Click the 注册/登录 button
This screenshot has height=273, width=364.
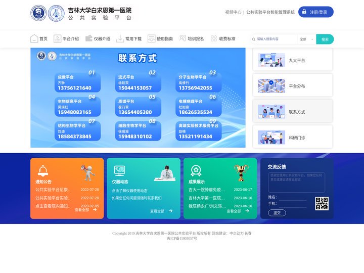(x=315, y=12)
